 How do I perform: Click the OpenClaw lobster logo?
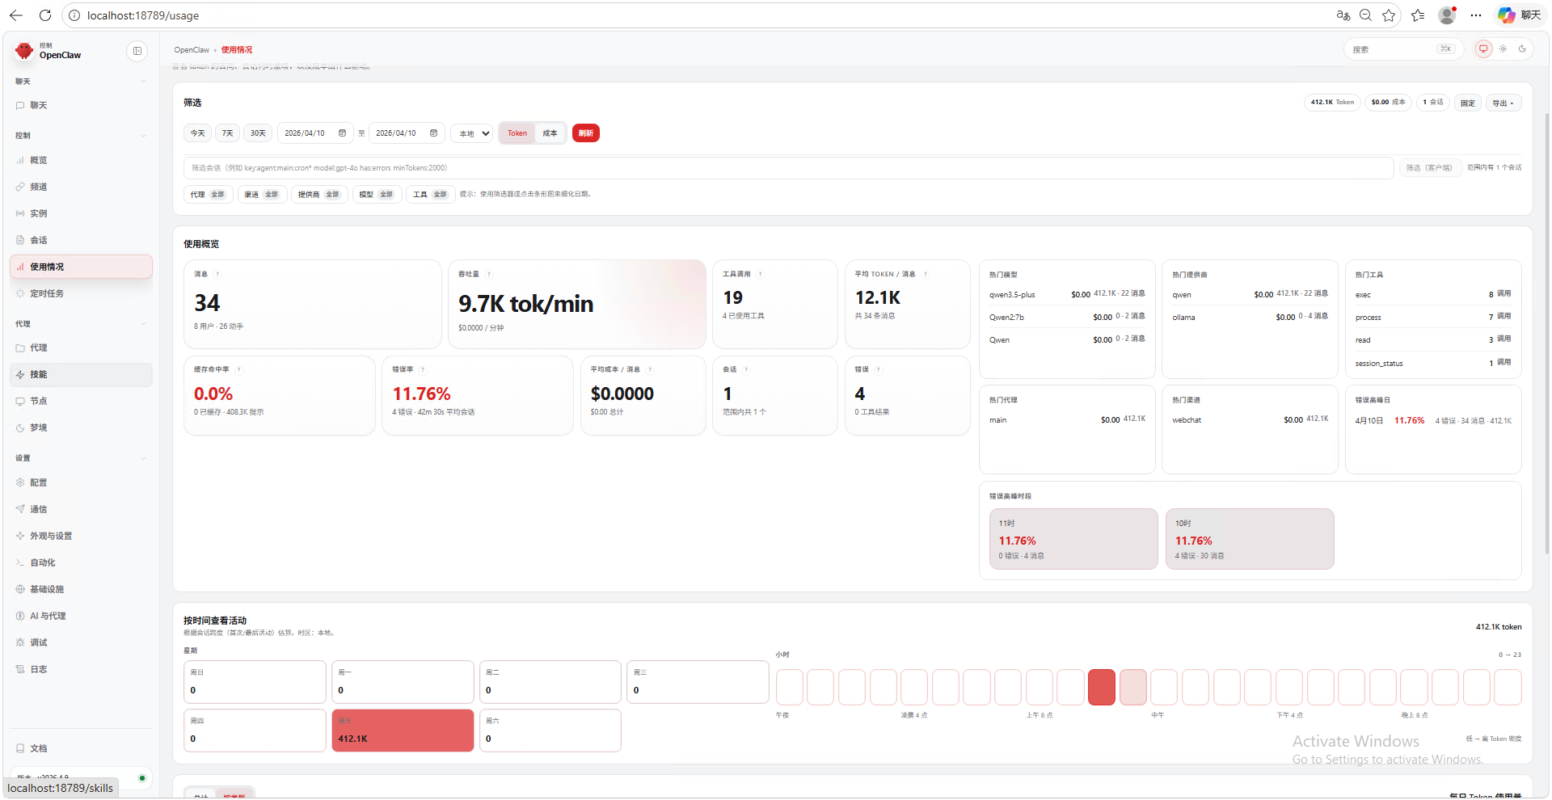[x=24, y=51]
